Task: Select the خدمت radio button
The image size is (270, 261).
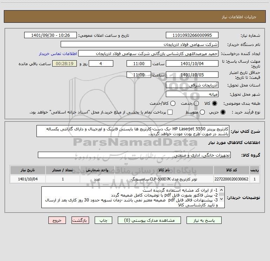Action: [x=196, y=103]
